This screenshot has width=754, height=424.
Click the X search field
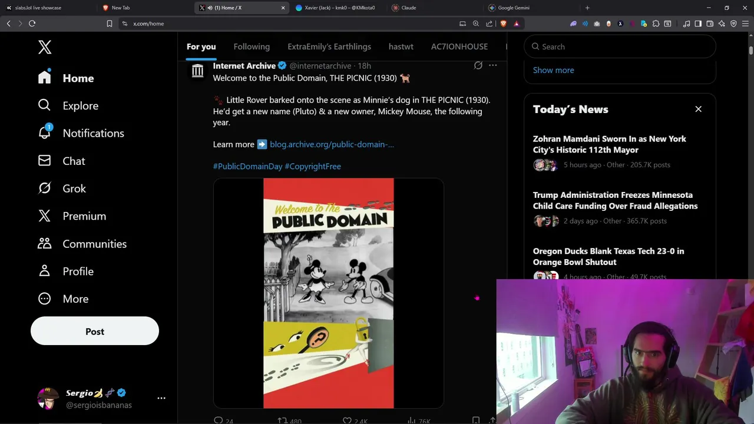point(620,47)
